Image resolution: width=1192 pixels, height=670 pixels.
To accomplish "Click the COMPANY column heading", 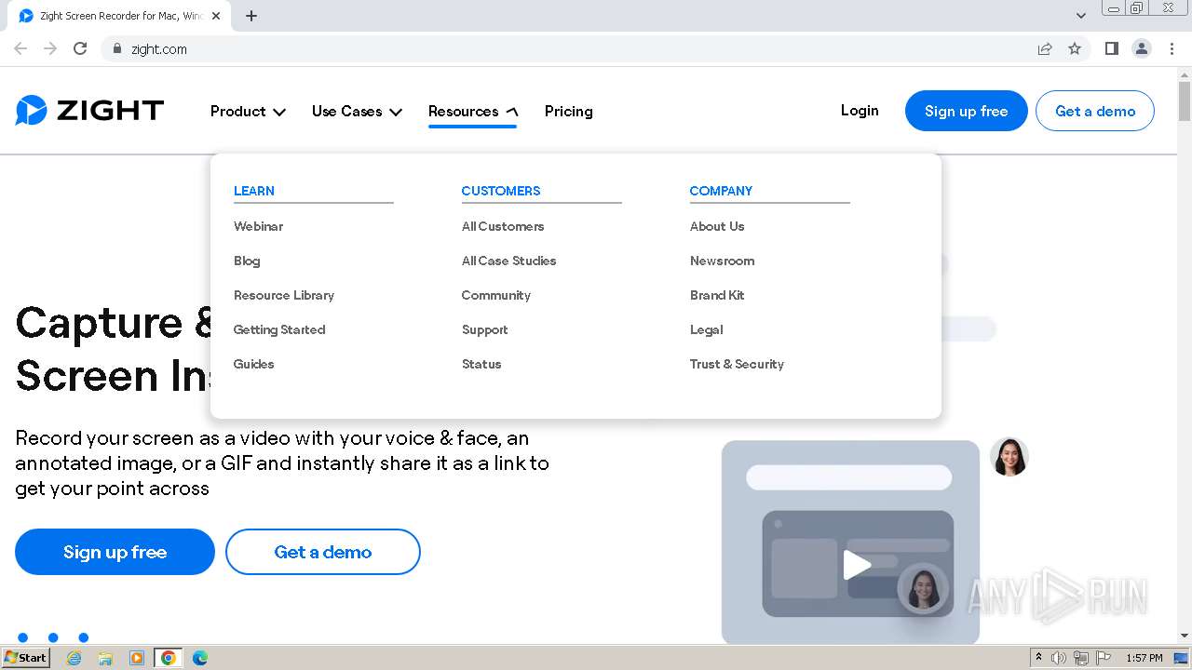I will point(721,191).
